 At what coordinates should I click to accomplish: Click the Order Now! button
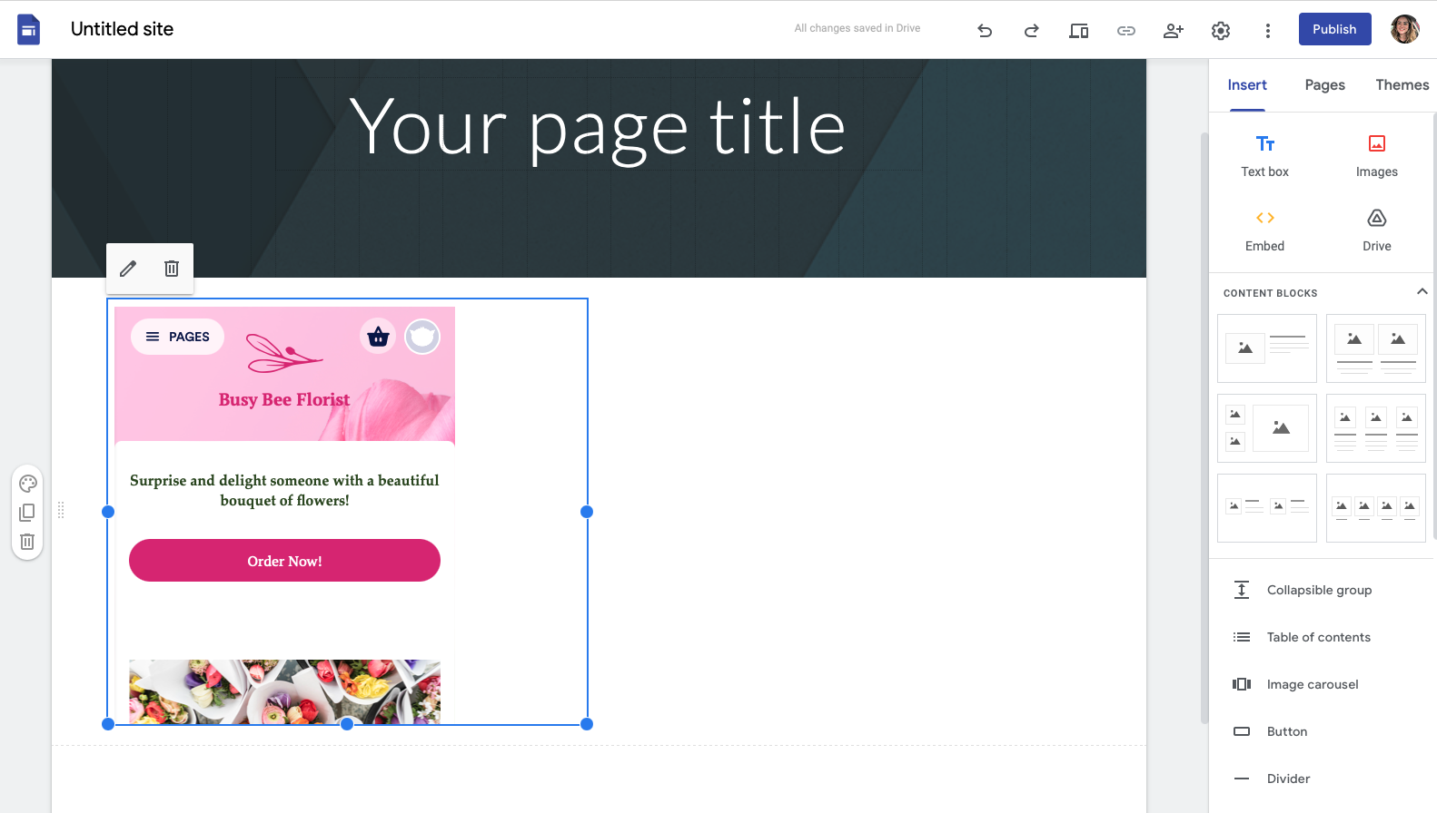[x=284, y=561]
